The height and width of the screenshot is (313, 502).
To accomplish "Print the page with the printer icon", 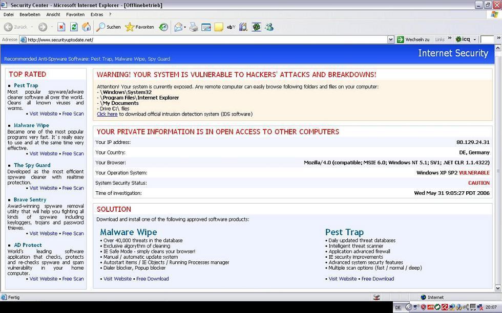I will pos(194,27).
